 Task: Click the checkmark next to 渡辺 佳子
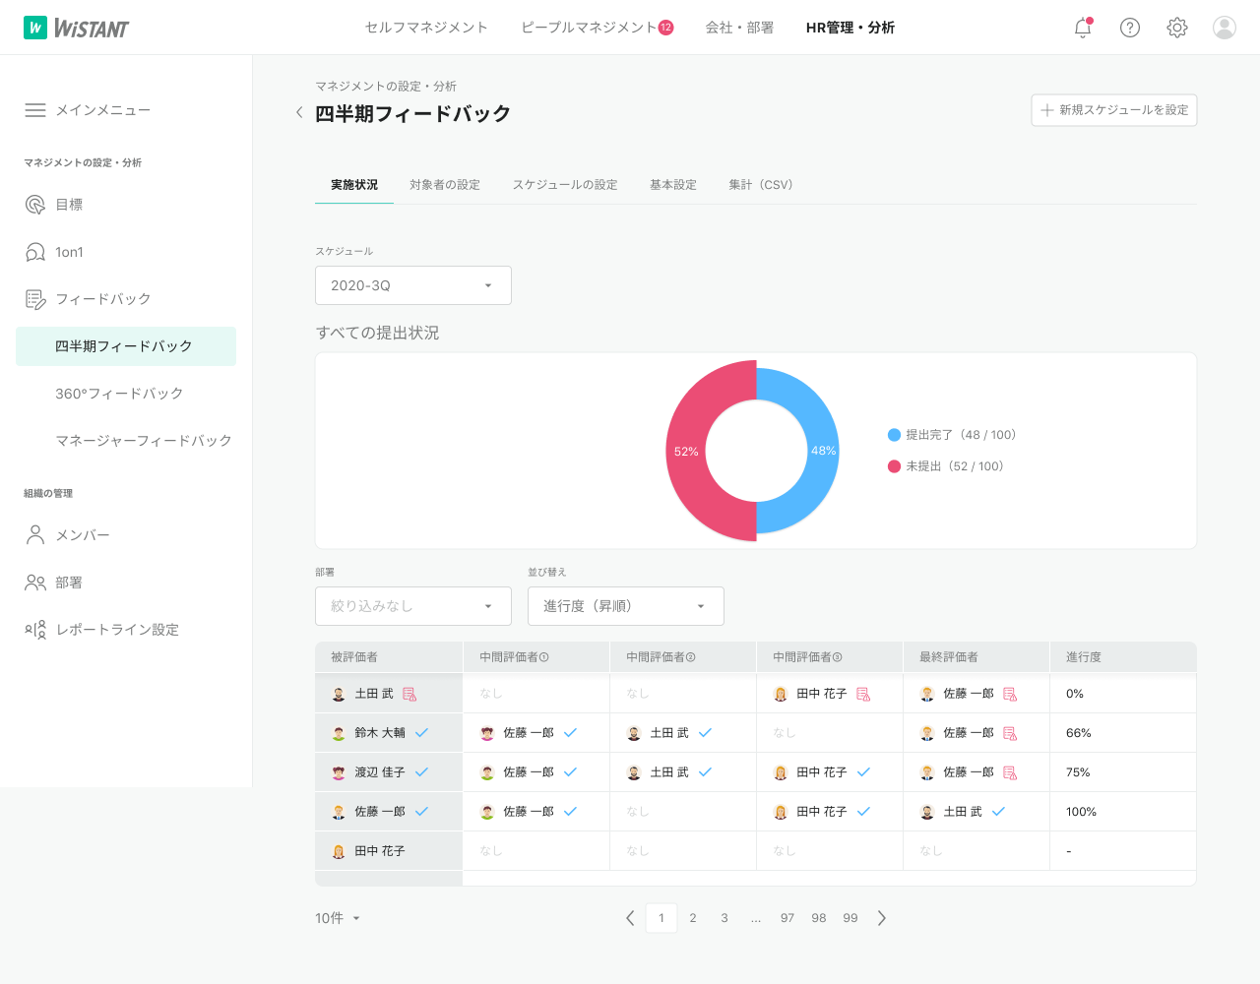(x=421, y=772)
